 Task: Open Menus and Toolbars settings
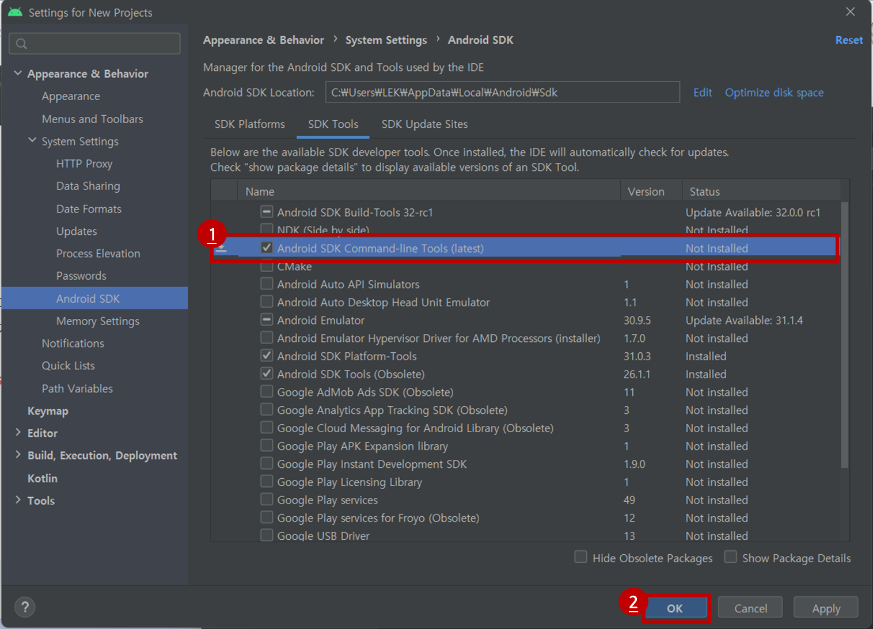[92, 119]
